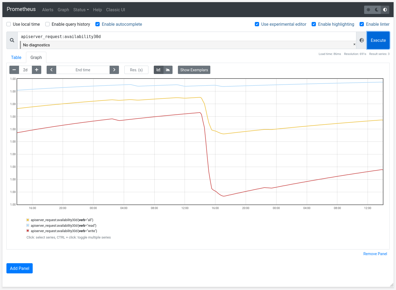This screenshot has width=396, height=290.
Task: Open Graph in the navbar
Action: coord(63,10)
